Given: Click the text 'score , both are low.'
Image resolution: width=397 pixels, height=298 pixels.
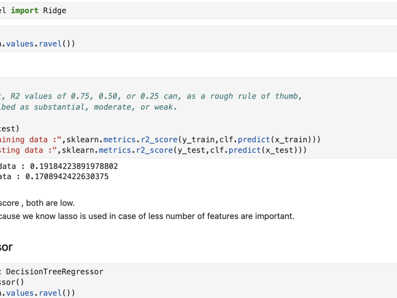Looking at the screenshot, I should tap(37, 203).
